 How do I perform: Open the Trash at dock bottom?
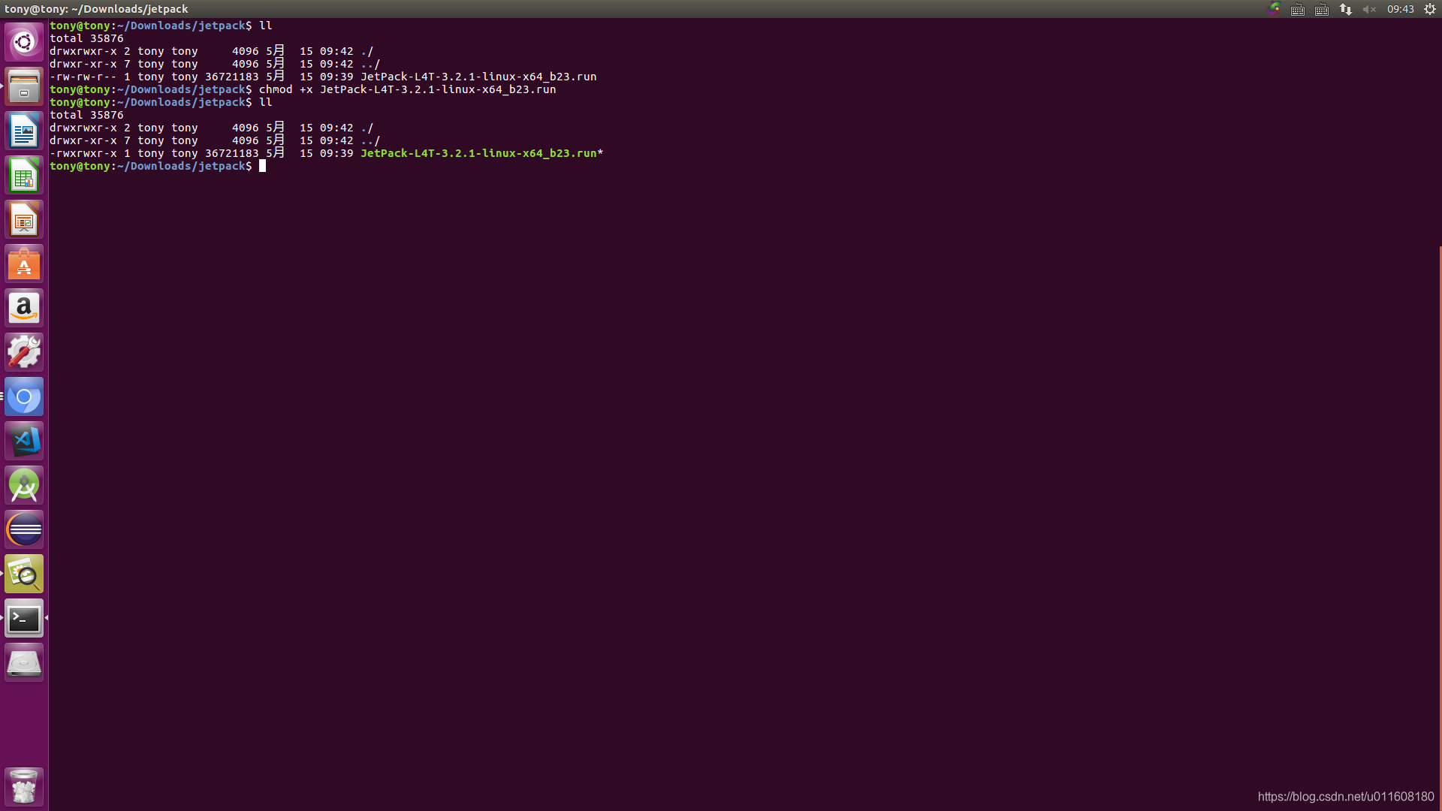[24, 786]
